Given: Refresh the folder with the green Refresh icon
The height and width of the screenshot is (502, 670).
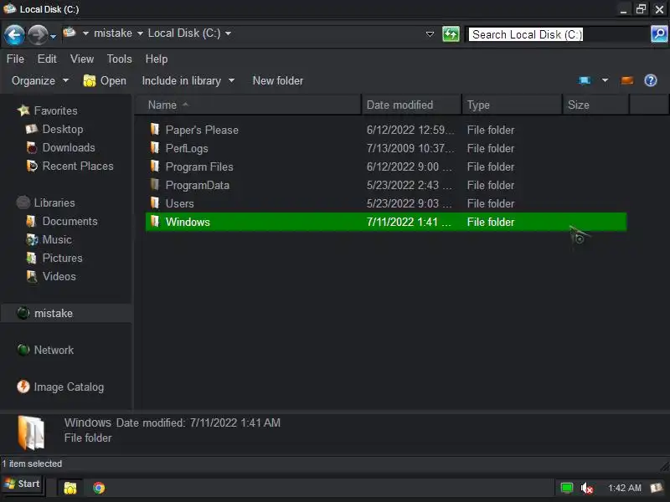Looking at the screenshot, I should (x=451, y=33).
